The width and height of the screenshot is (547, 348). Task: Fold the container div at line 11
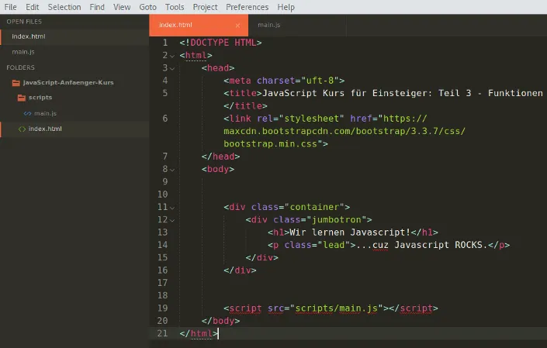[x=172, y=208]
